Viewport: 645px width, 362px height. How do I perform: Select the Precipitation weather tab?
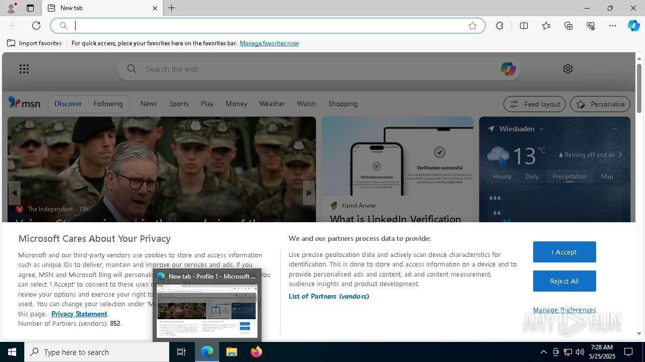pos(569,176)
